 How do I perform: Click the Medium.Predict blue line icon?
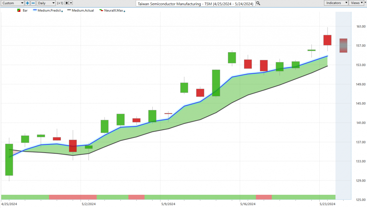point(35,11)
